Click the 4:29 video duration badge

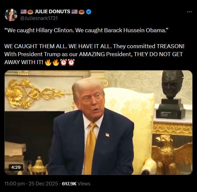click(16, 167)
